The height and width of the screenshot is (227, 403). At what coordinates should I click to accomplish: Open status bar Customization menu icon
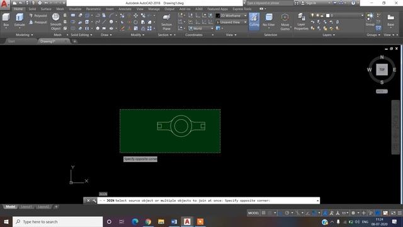(x=400, y=213)
